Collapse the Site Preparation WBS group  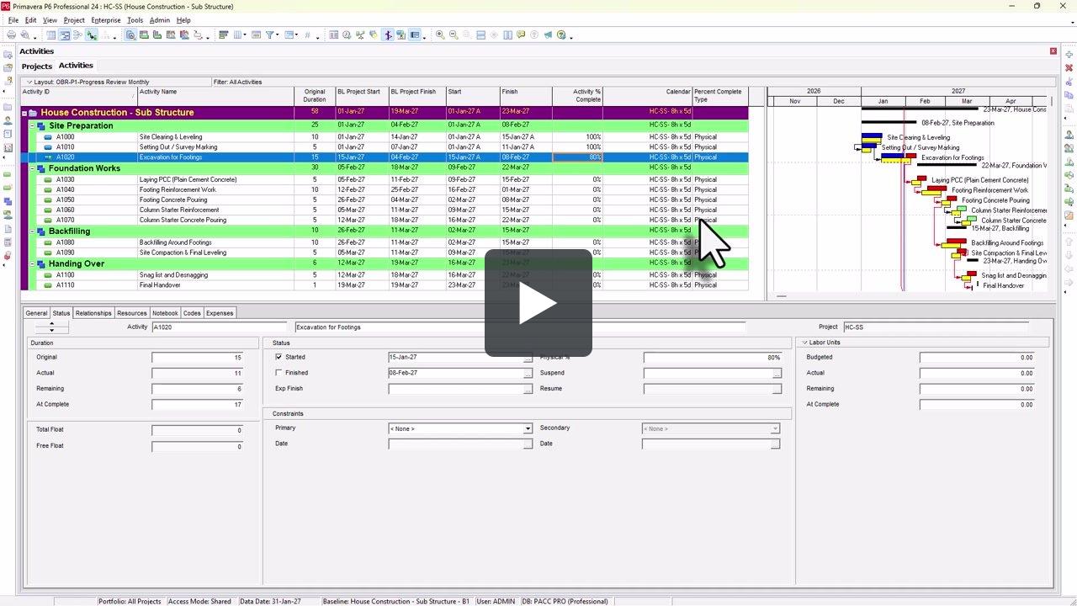(33, 125)
